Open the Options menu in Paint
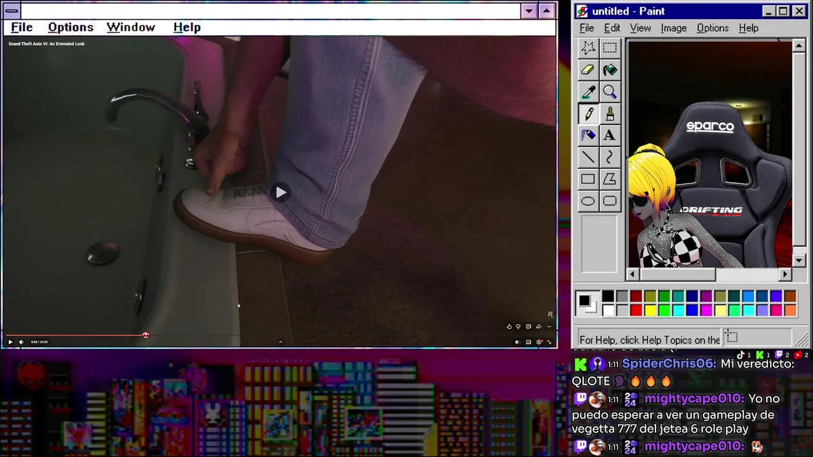813x457 pixels. (713, 28)
